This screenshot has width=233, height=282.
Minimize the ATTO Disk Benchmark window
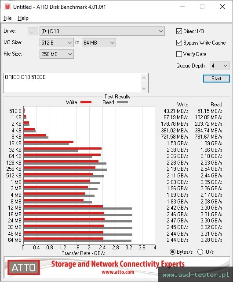click(x=182, y=7)
